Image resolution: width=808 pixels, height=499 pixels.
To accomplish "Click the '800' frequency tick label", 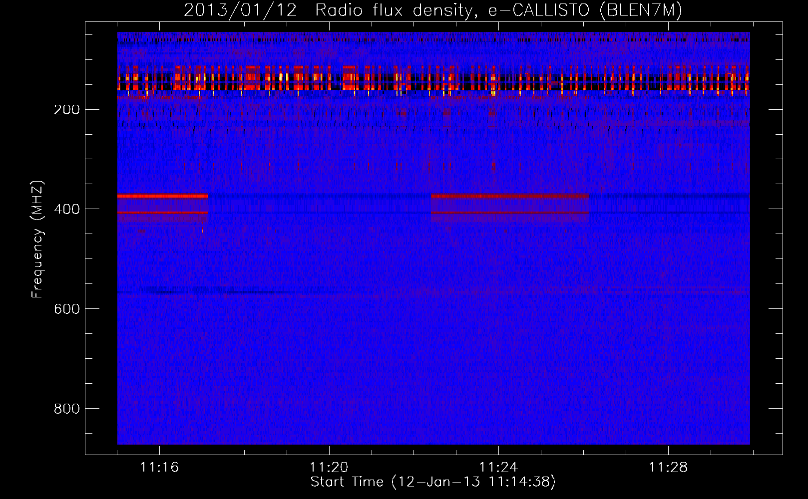I will tap(67, 409).
